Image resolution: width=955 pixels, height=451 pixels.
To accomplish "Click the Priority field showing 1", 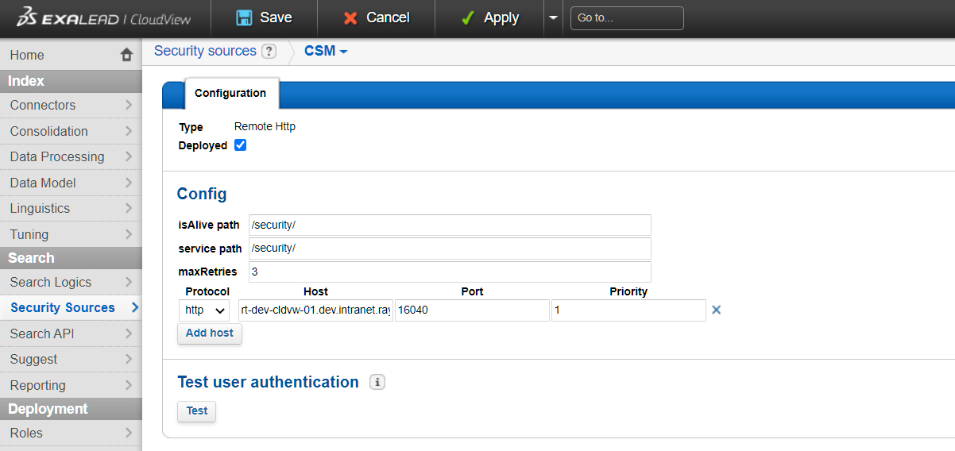I will pos(628,310).
